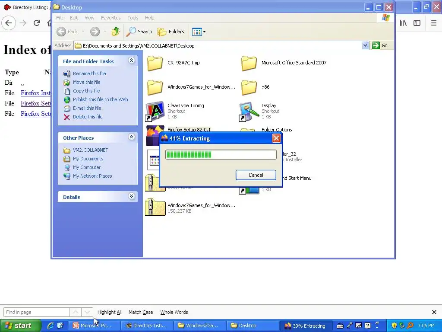Close the 41% Extracting dialog
The height and width of the screenshot is (332, 442).
[276, 138]
